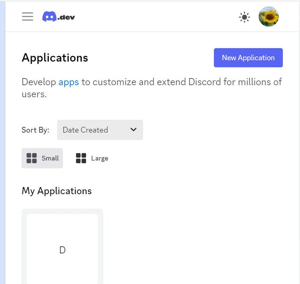Viewport: 300px width, 284px height.
Task: Switch to the Large grid view
Action: click(x=92, y=158)
